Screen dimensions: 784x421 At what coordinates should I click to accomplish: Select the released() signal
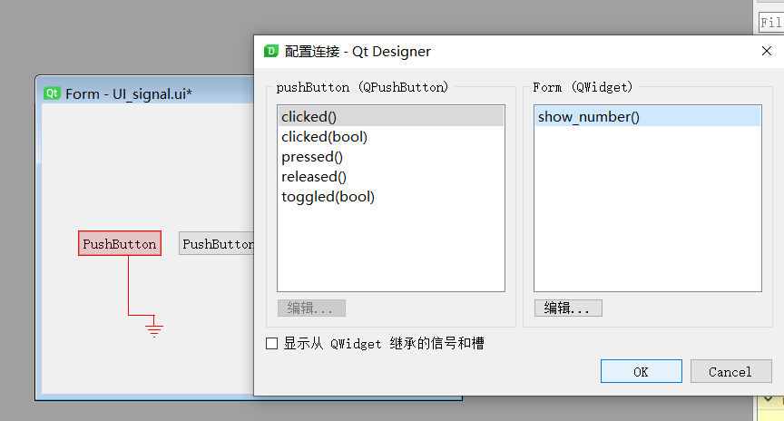tap(390, 177)
